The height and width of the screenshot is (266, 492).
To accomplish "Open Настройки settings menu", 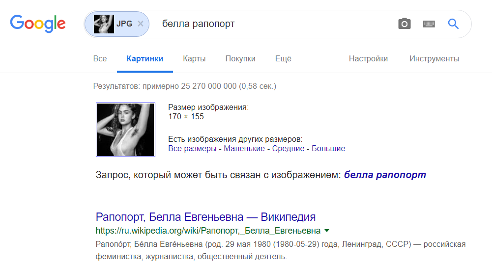I will (x=368, y=59).
